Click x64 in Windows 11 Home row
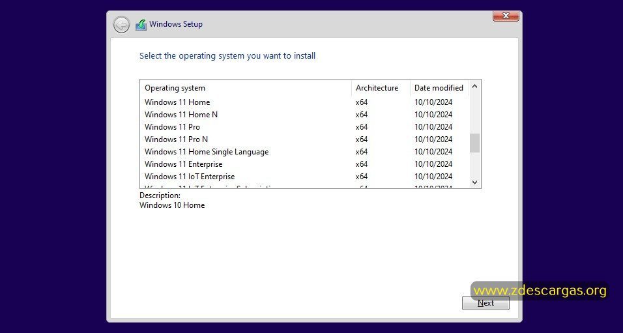623x333 pixels. pyautogui.click(x=362, y=102)
